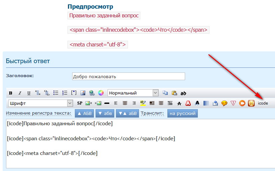Click the red warning triangle icon
275x171 pixels.
[233, 103]
